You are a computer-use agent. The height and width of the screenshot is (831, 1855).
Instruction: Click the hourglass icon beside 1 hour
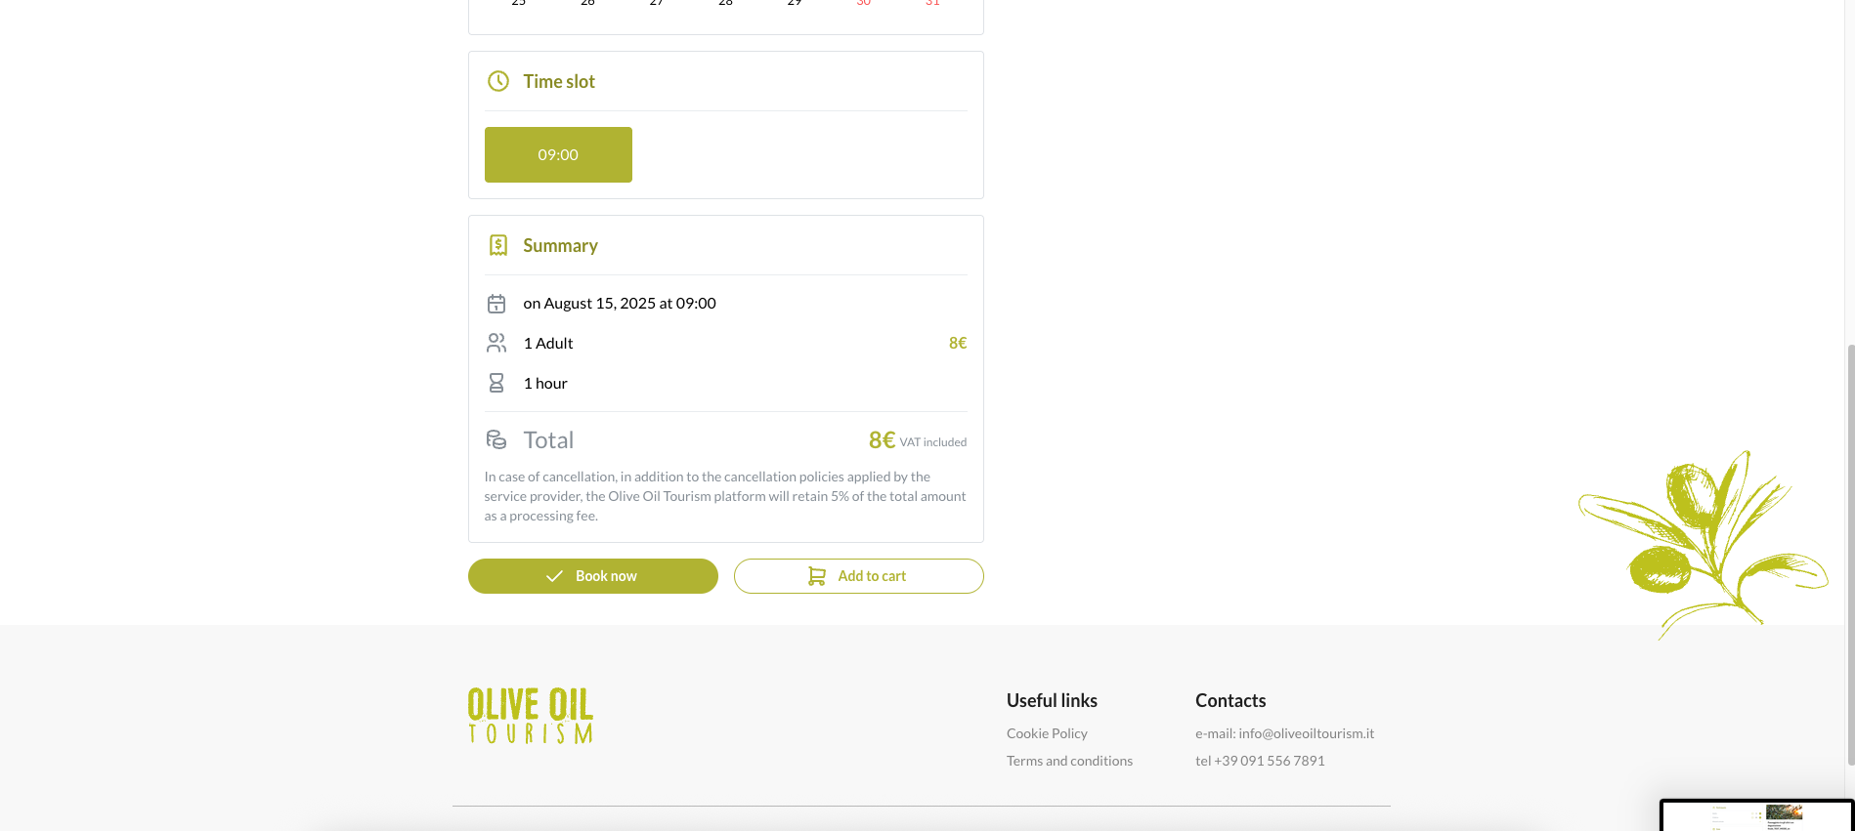pyautogui.click(x=496, y=383)
